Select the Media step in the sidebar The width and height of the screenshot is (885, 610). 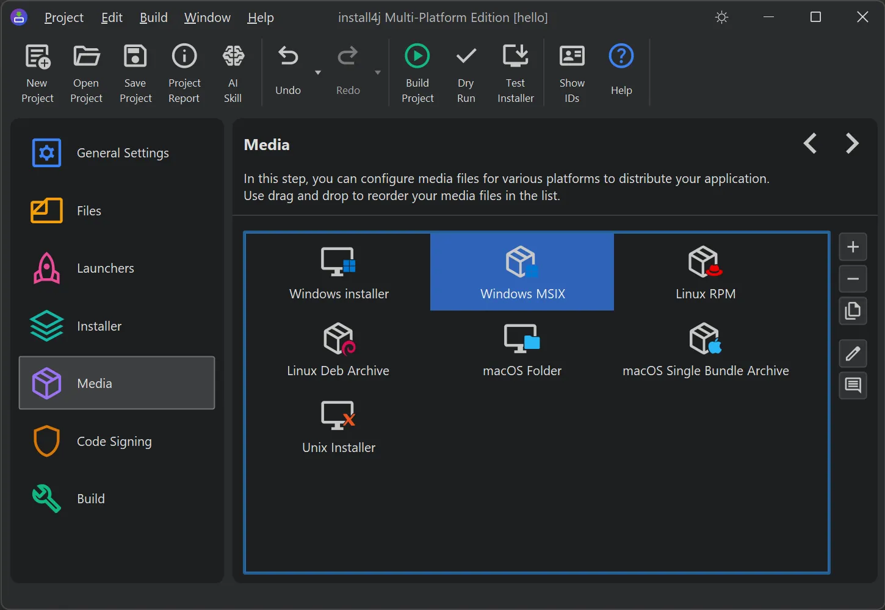point(117,383)
